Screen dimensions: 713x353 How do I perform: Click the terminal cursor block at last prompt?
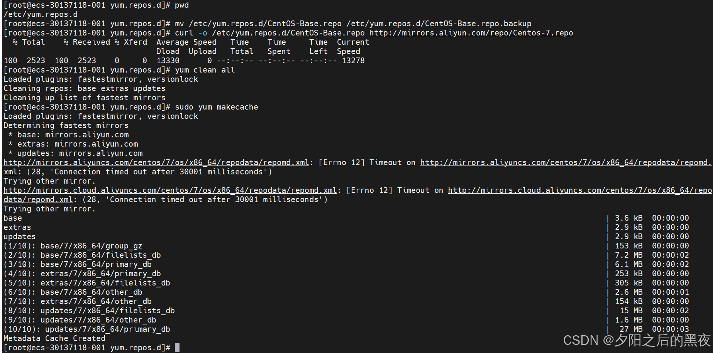(x=177, y=348)
